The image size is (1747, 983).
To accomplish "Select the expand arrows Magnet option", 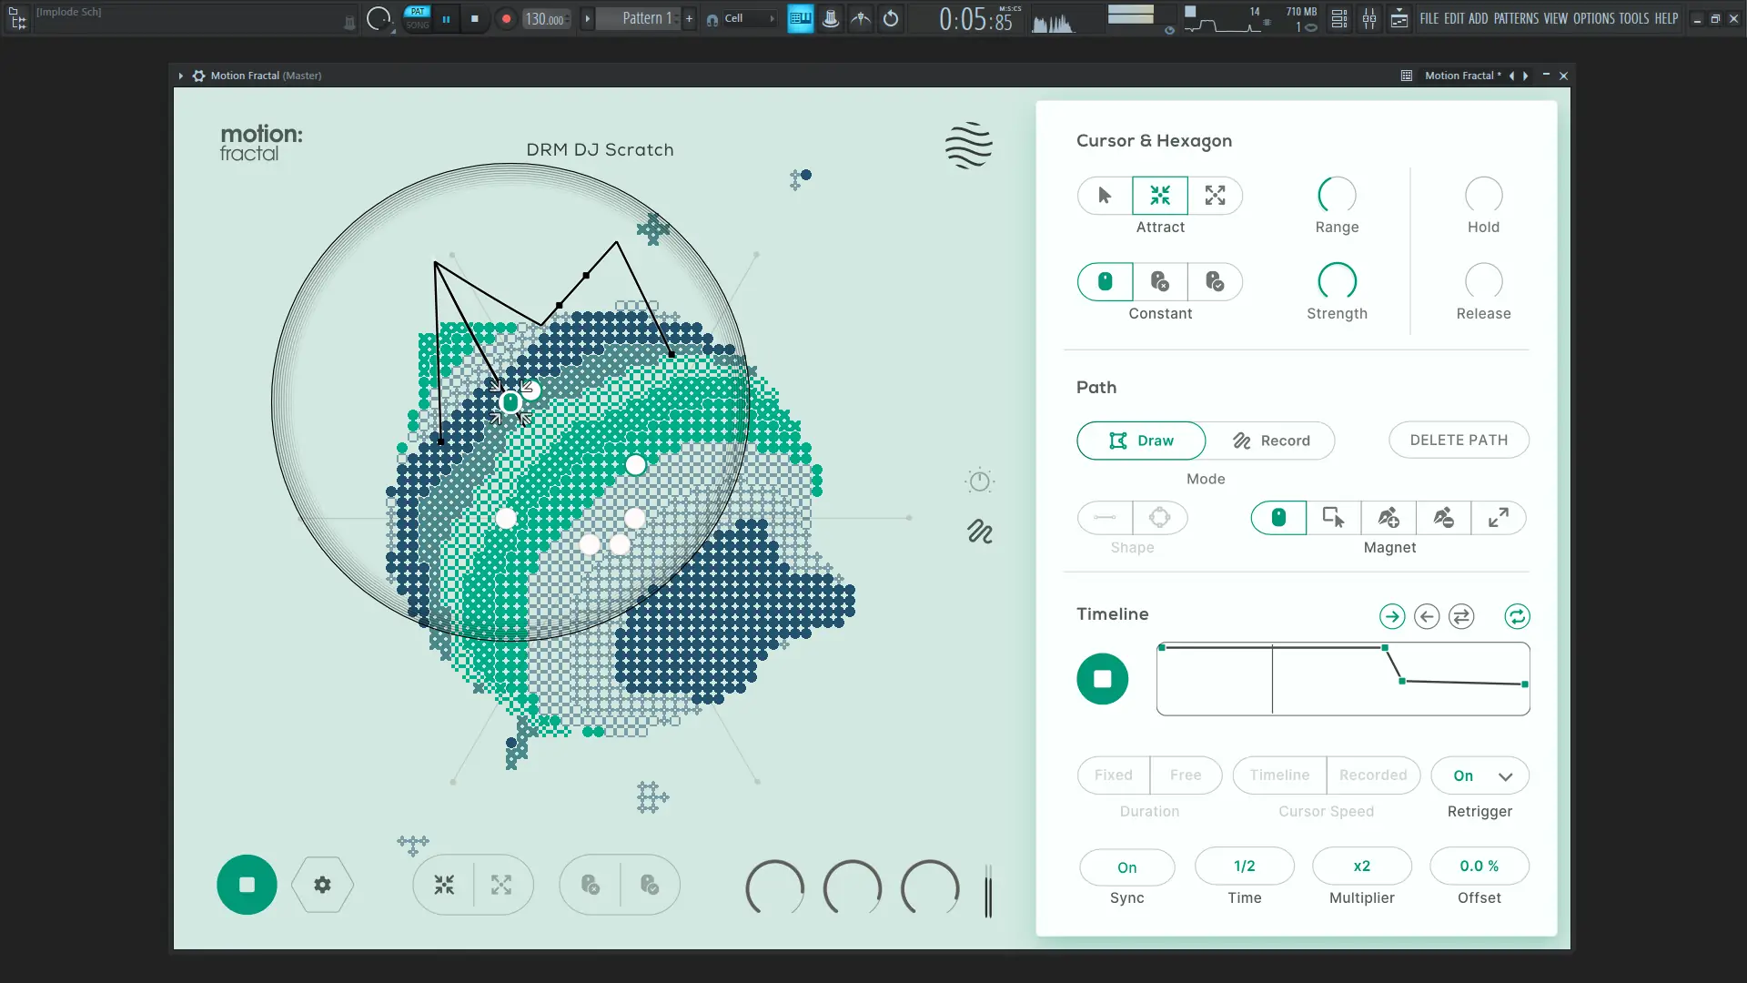I will [1498, 518].
